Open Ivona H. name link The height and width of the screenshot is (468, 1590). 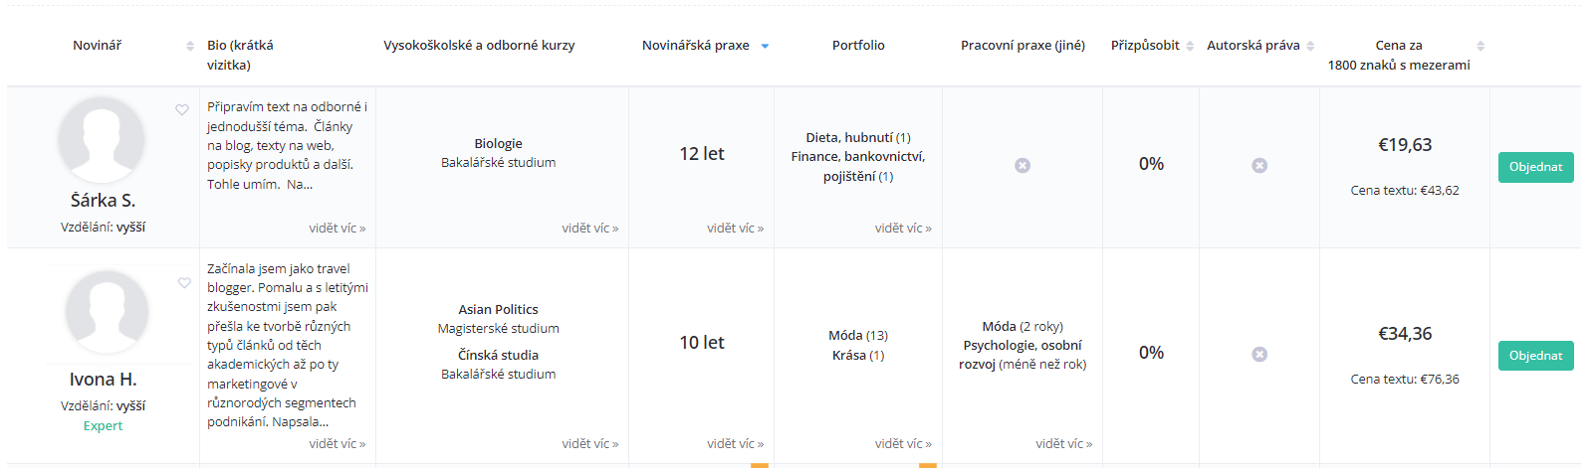pyautogui.click(x=103, y=380)
